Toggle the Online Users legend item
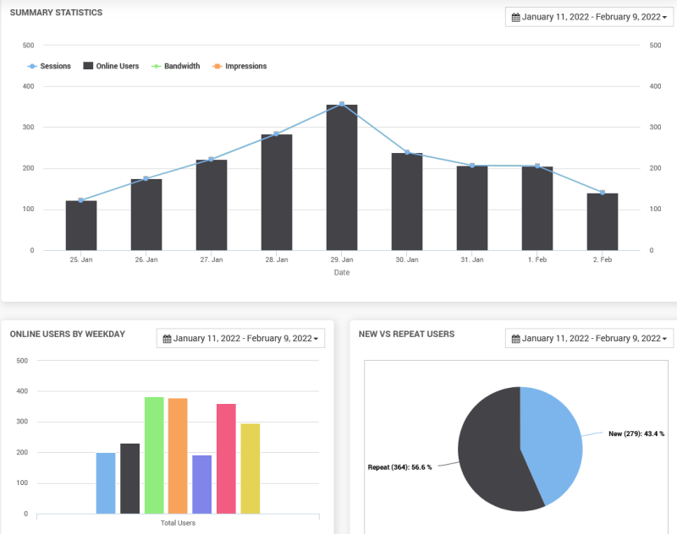 [x=111, y=66]
